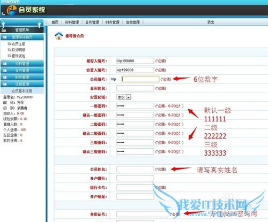Click the house icon beside 推荐新会员
This screenshot has height=222, width=268.
(x=59, y=36)
